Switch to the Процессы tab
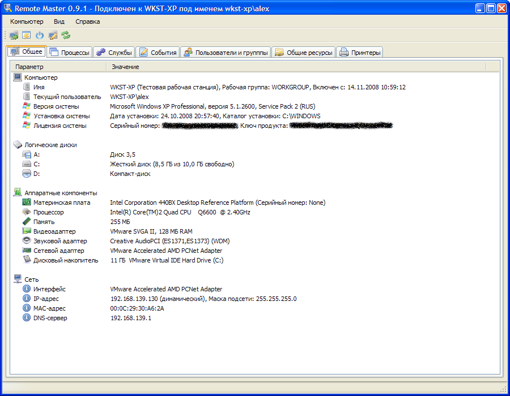The height and width of the screenshot is (396, 510). [70, 52]
